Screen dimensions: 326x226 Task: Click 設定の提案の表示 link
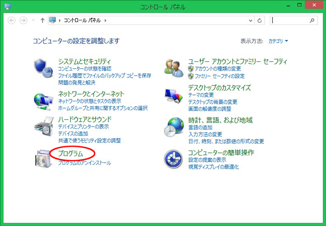point(207,160)
